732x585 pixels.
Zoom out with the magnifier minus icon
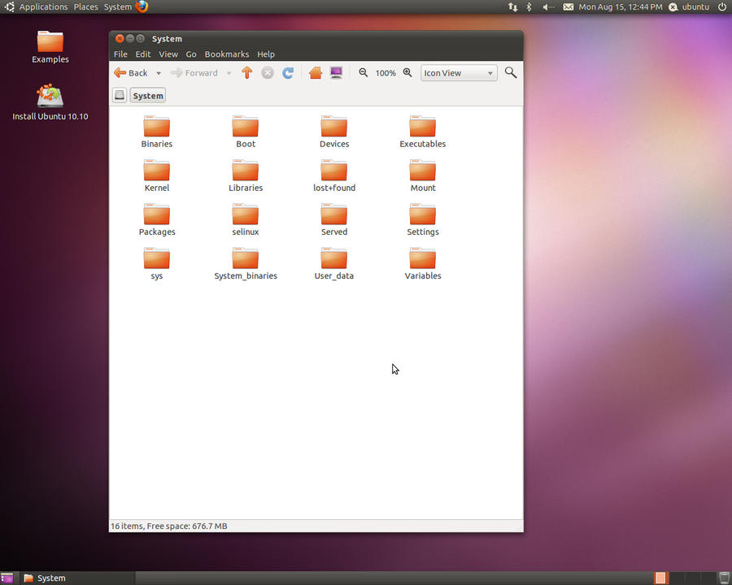[364, 73]
